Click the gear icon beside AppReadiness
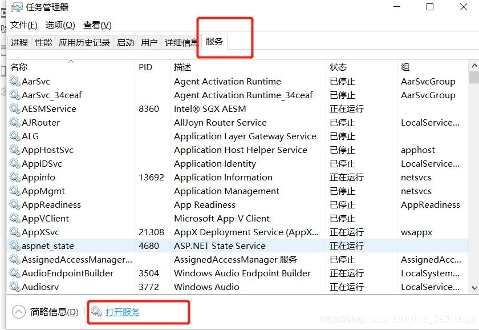 (x=14, y=204)
